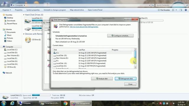The image size is (189, 106).
Task: Select Local Disk (G:) in navigation tree
Action: (12, 61)
